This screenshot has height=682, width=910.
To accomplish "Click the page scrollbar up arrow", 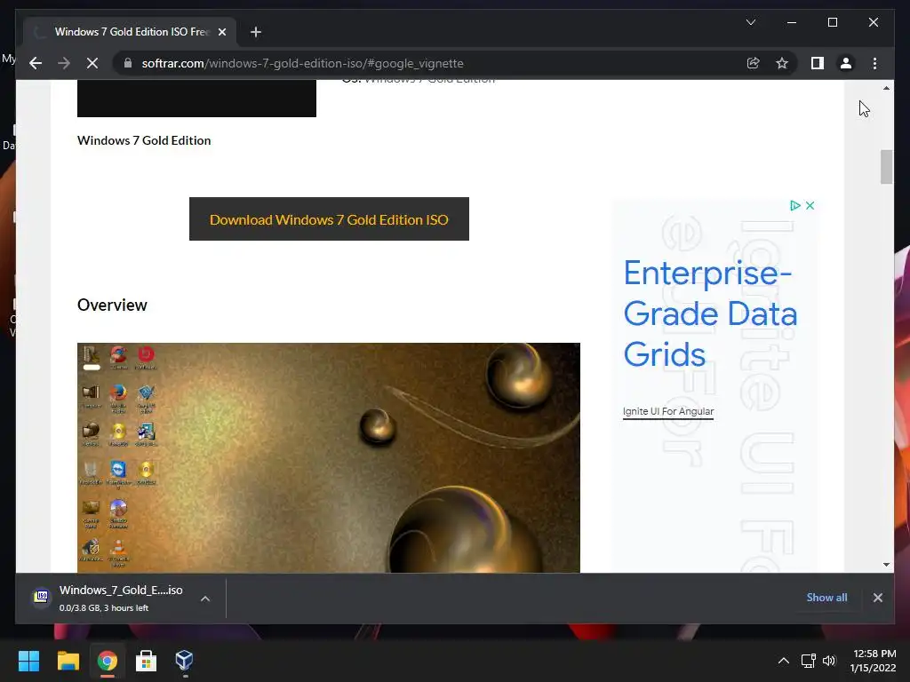I will [x=886, y=88].
